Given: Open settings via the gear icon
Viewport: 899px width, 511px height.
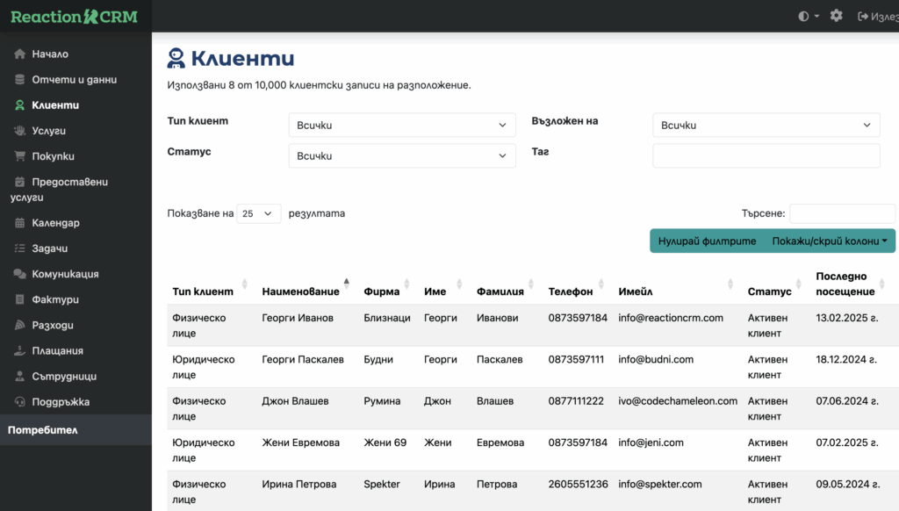Looking at the screenshot, I should [836, 16].
